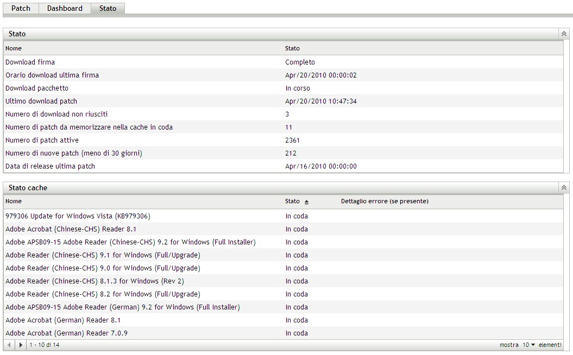Select the Stato tab
573x355 pixels.
coord(108,8)
